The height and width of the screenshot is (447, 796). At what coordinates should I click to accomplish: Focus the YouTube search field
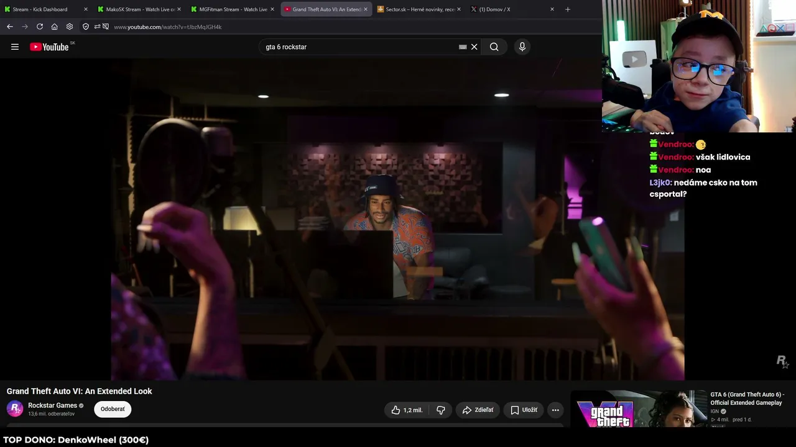click(x=361, y=47)
